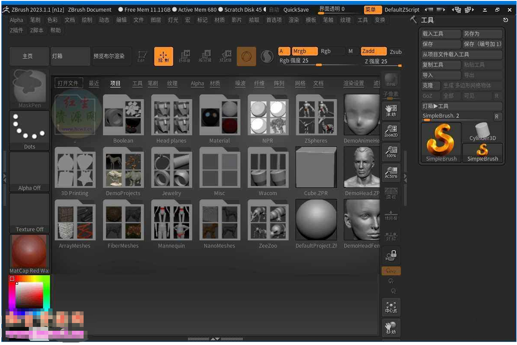
Task: Select the 旋转 (Rotate) gizmo icon
Action: point(225,56)
